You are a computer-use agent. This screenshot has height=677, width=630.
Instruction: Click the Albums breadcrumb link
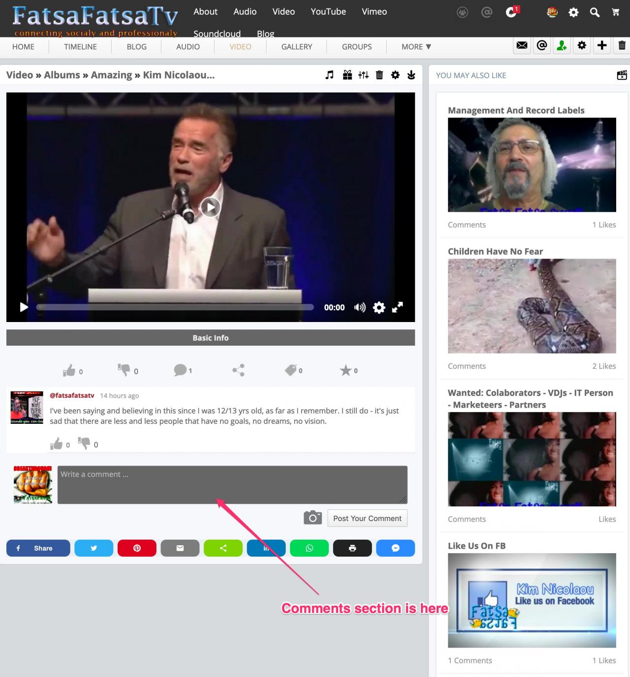click(62, 75)
